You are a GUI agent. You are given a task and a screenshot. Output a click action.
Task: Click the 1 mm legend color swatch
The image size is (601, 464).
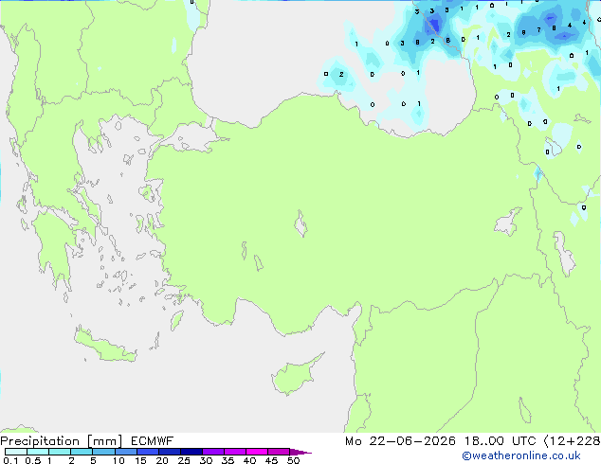click(x=60, y=452)
